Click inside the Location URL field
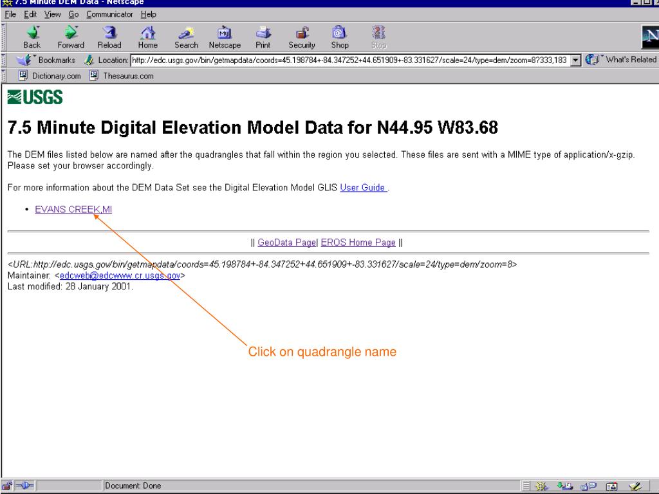The image size is (659, 494). [x=350, y=60]
